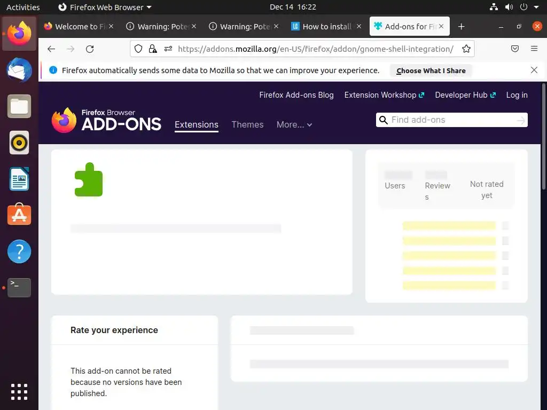Open Terminal from the dock
The width and height of the screenshot is (547, 410).
coord(19,288)
